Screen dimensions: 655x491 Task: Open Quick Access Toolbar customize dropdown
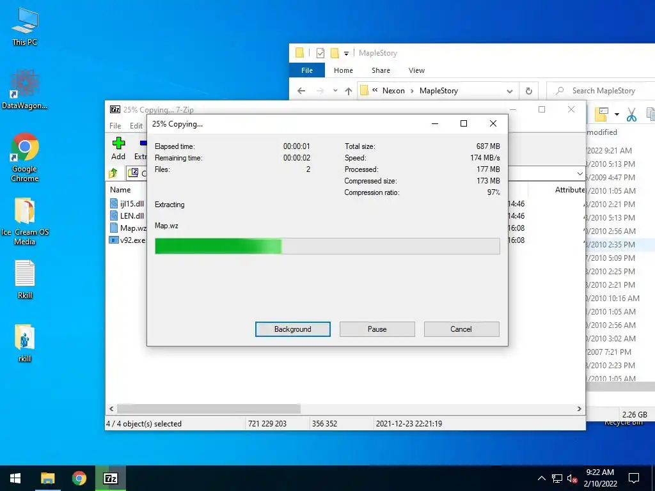[x=346, y=54]
